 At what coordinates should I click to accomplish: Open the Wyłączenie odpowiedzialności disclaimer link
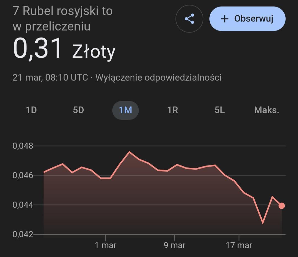[x=158, y=77]
